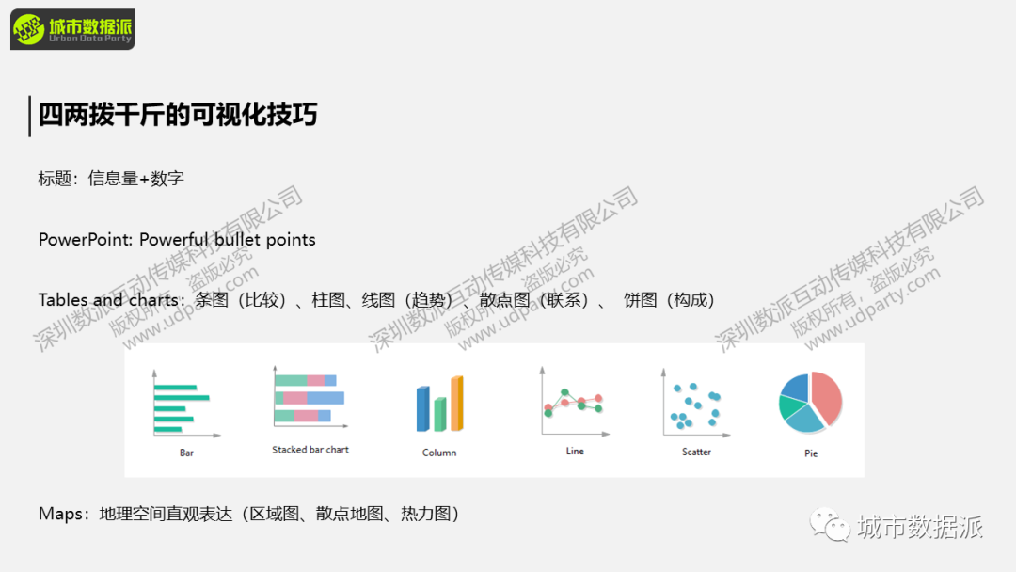
Task: Click the 'Pie' caption label
Action: (811, 453)
